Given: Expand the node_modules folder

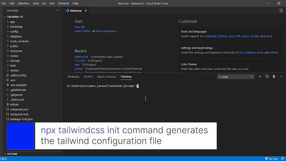Looking at the screenshot, I should [x=19, y=41].
